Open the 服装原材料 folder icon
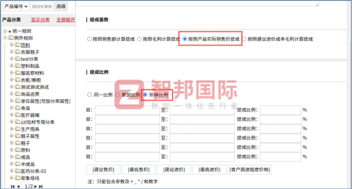 click(18, 73)
